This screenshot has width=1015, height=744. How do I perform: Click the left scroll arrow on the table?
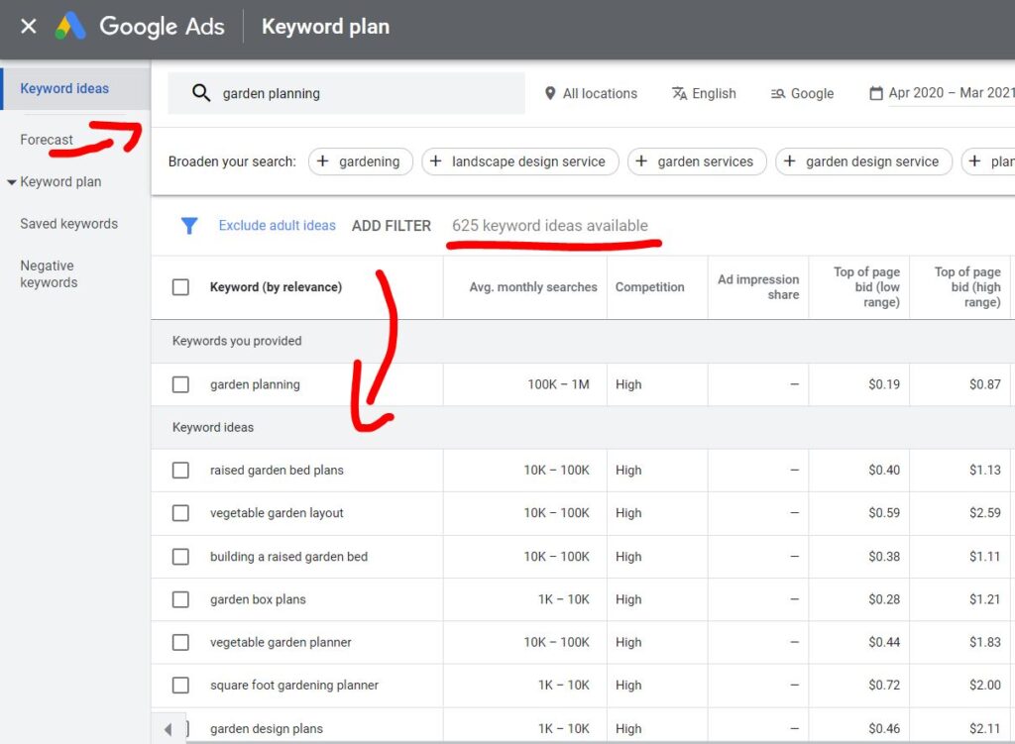tap(169, 729)
